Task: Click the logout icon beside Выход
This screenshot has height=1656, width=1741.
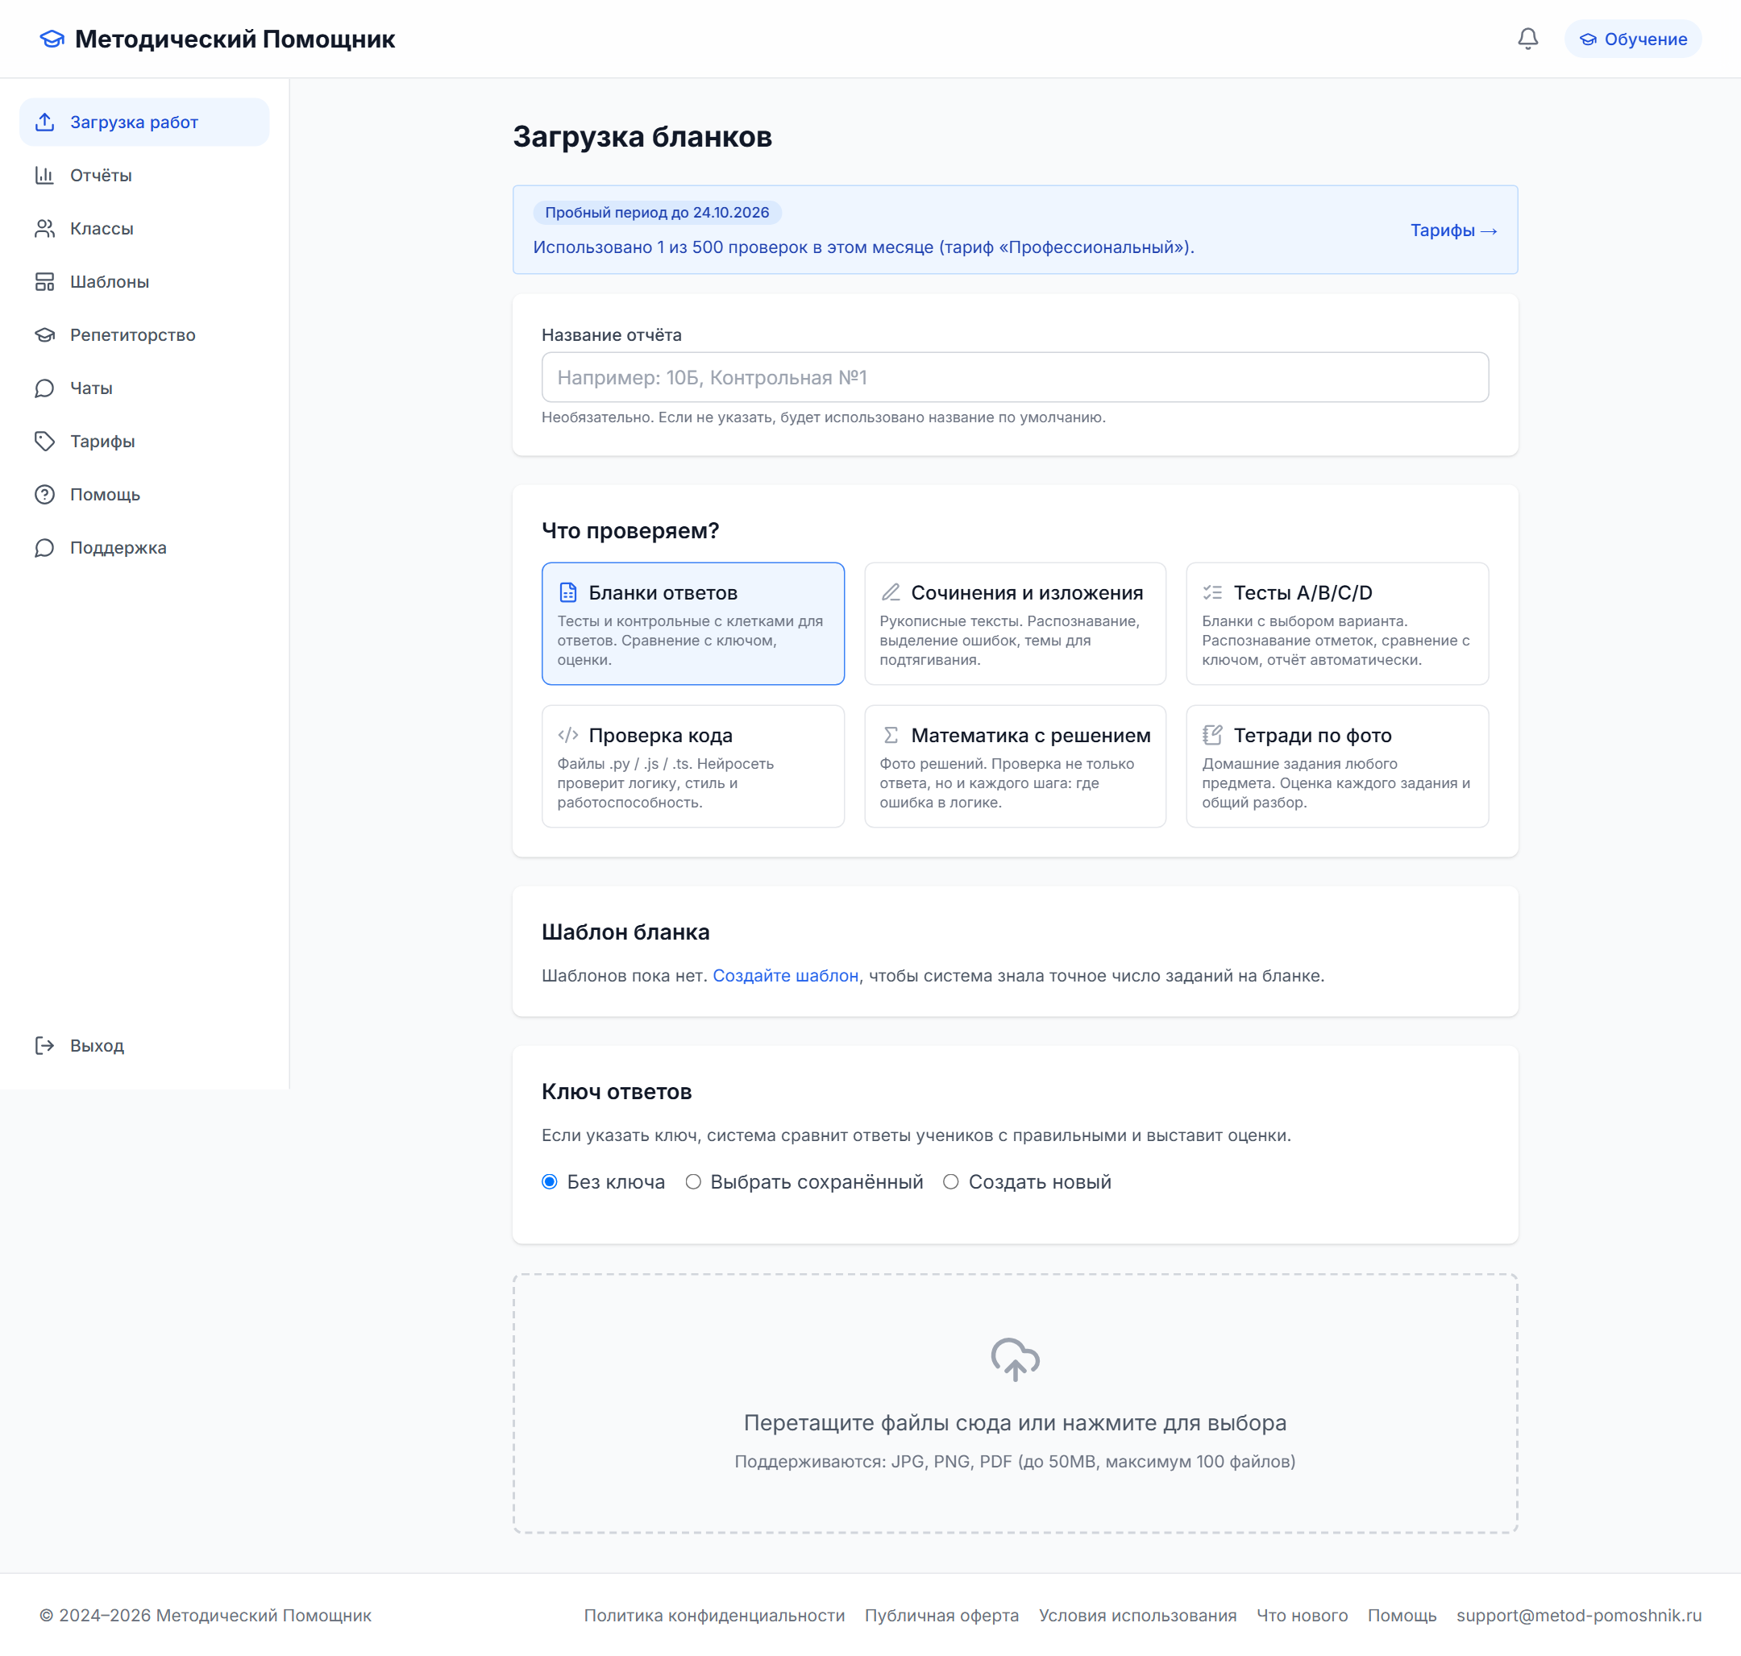Action: click(x=45, y=1045)
